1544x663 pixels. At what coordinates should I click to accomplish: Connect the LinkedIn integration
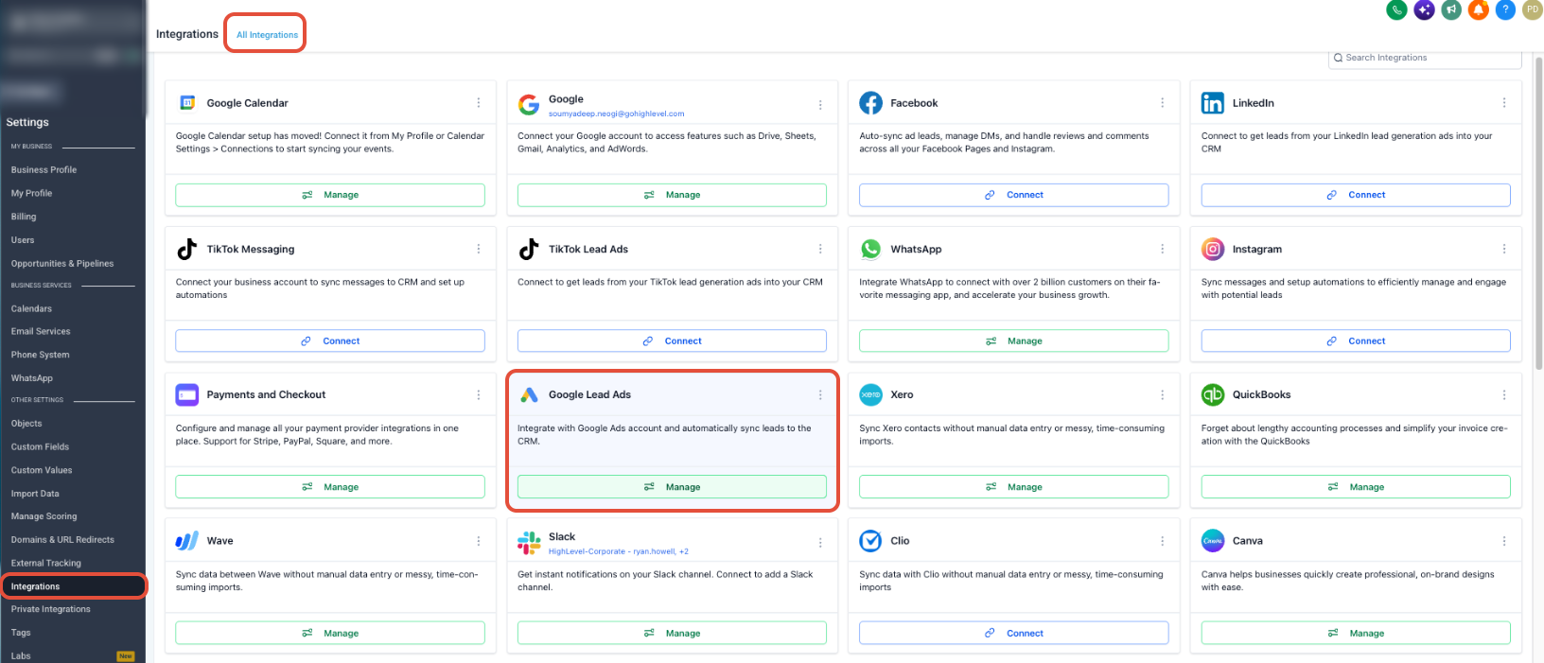coord(1356,195)
